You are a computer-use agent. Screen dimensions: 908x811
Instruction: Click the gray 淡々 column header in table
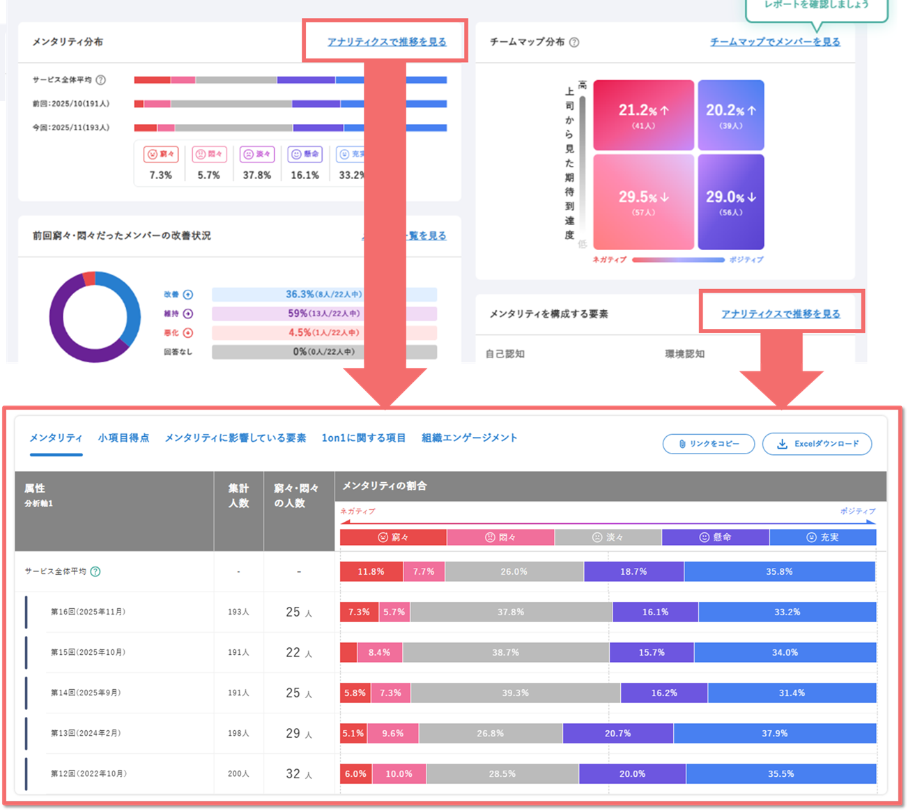click(608, 537)
